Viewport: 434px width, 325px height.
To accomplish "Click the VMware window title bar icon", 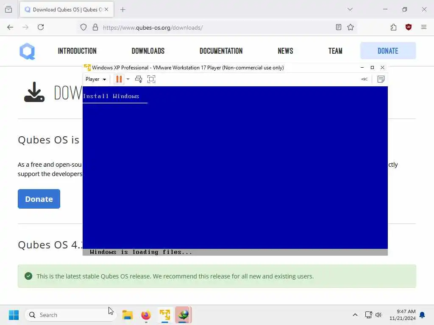I will pos(87,68).
